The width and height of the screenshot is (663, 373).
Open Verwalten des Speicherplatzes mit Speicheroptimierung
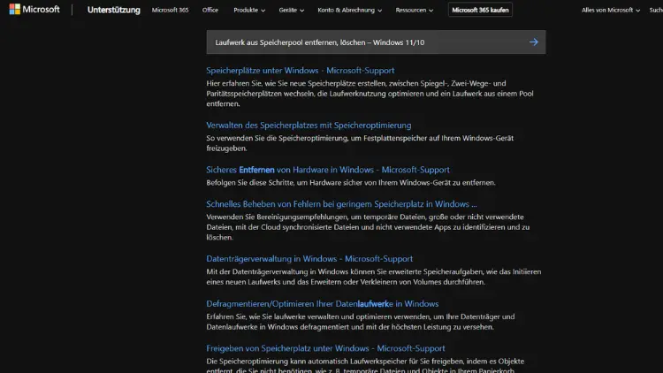(309, 126)
